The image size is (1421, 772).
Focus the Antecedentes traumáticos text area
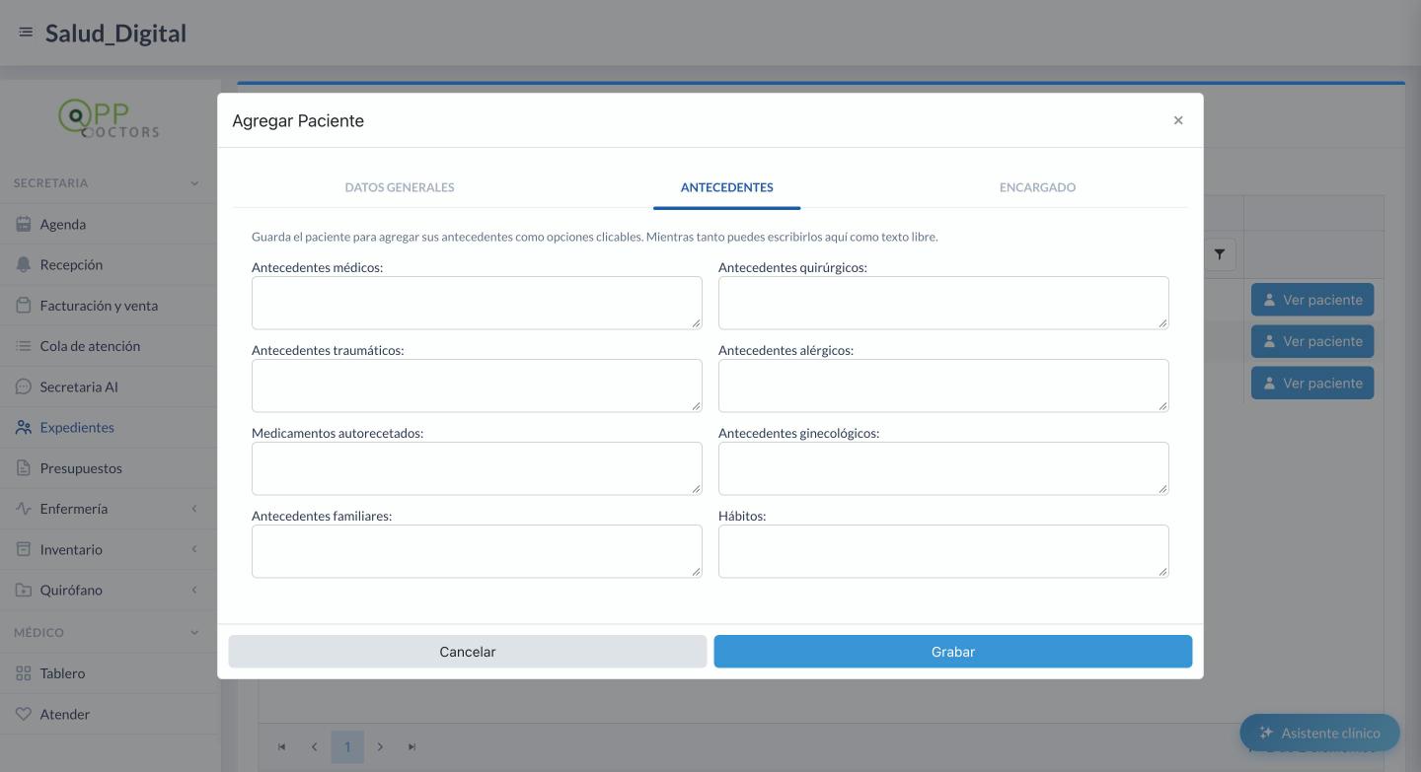477,386
